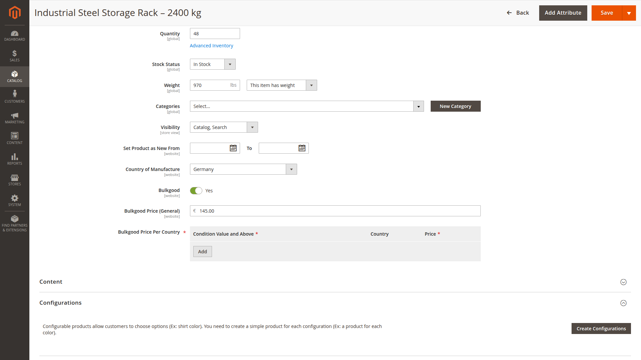Toggle the Bulkgood switch

pyautogui.click(x=196, y=190)
